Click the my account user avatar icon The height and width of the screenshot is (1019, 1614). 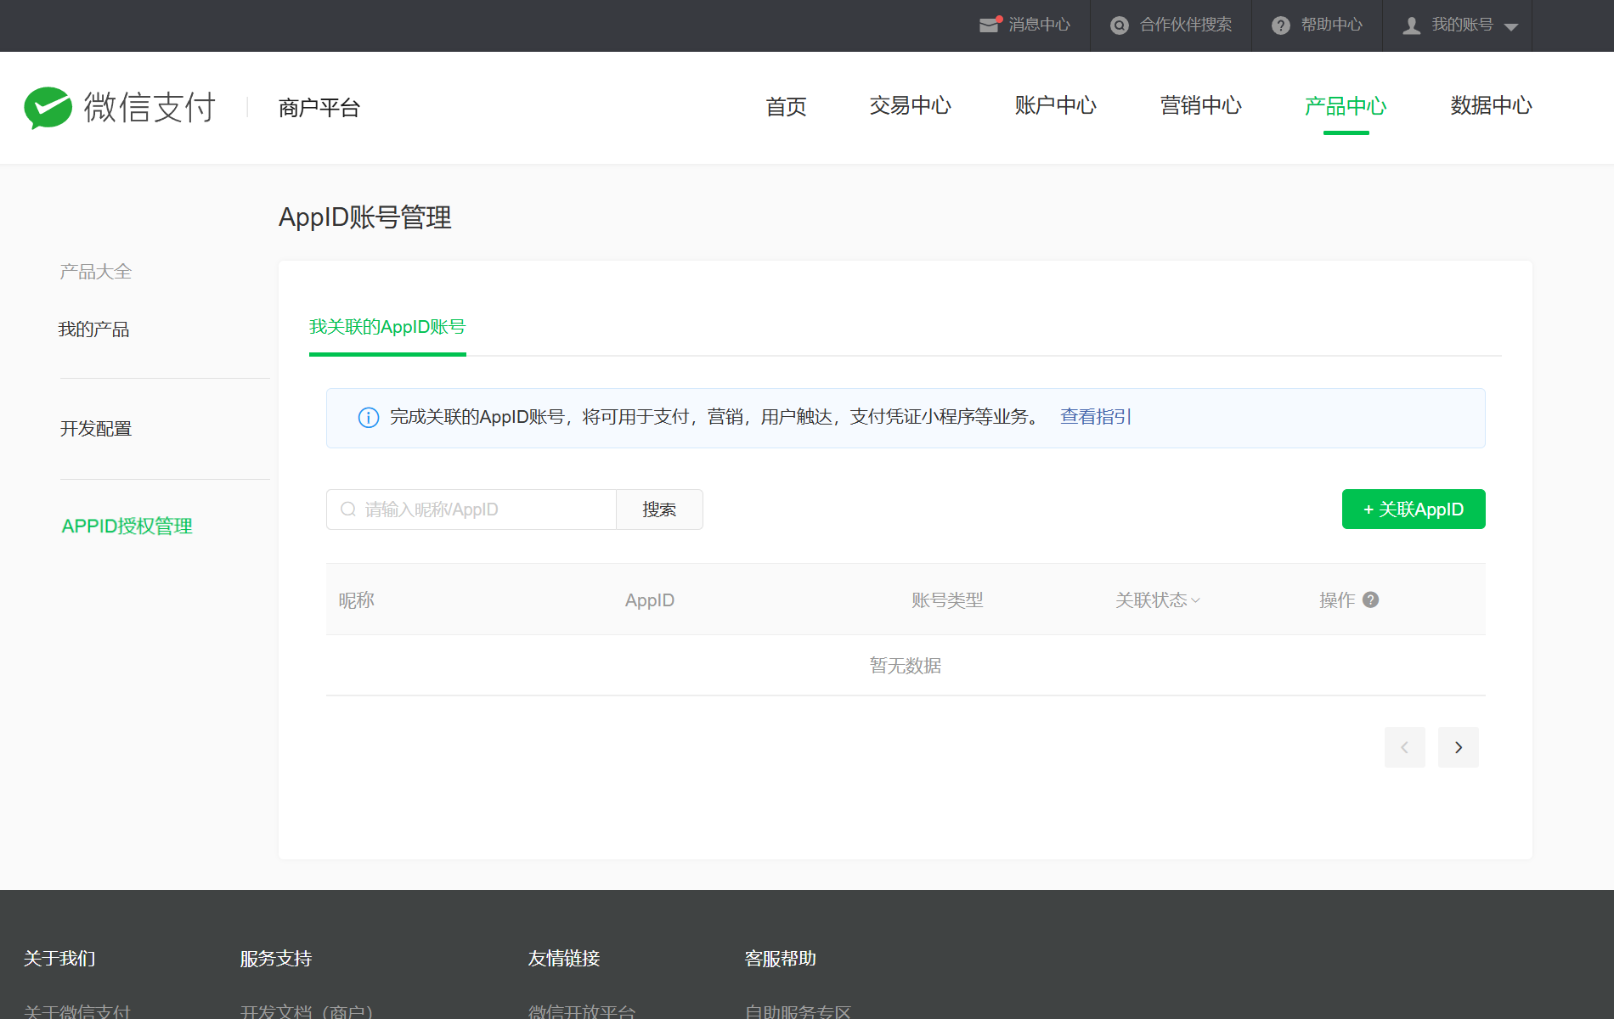[1412, 25]
